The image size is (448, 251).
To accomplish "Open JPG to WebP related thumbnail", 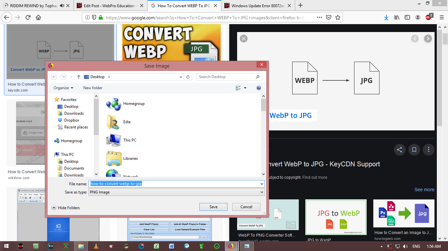I will tap(336, 217).
